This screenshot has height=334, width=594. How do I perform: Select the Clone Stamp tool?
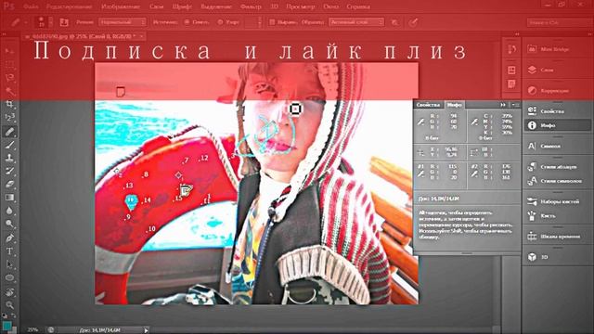point(9,158)
